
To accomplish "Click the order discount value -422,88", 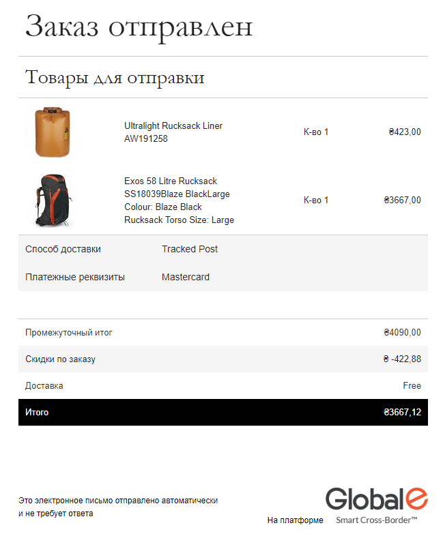I will (x=402, y=359).
